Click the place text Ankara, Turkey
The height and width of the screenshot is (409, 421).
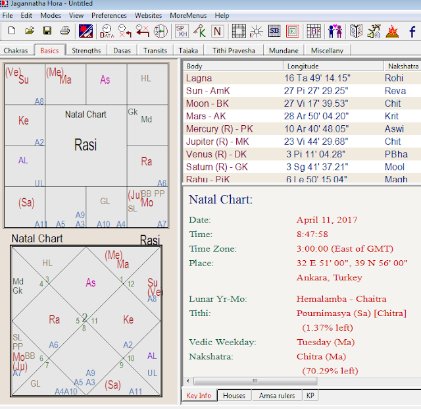click(x=329, y=277)
